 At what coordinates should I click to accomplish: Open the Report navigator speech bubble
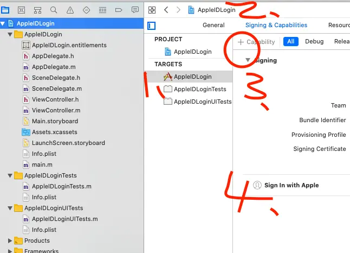pos(135,10)
